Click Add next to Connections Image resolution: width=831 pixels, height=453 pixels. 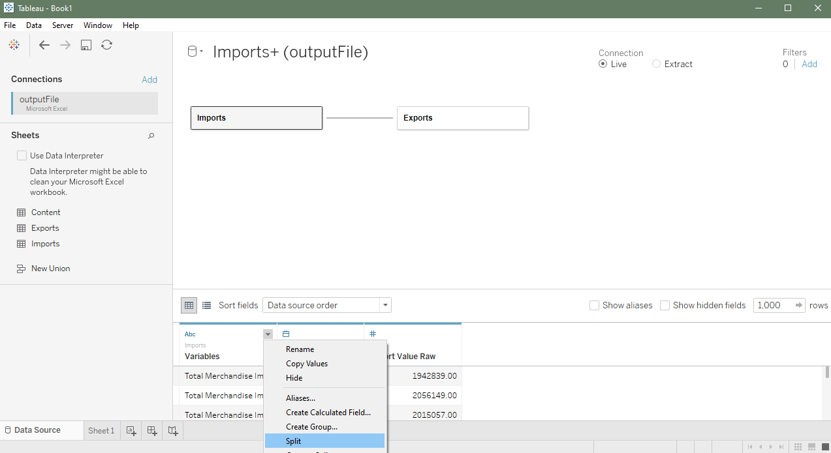(149, 80)
